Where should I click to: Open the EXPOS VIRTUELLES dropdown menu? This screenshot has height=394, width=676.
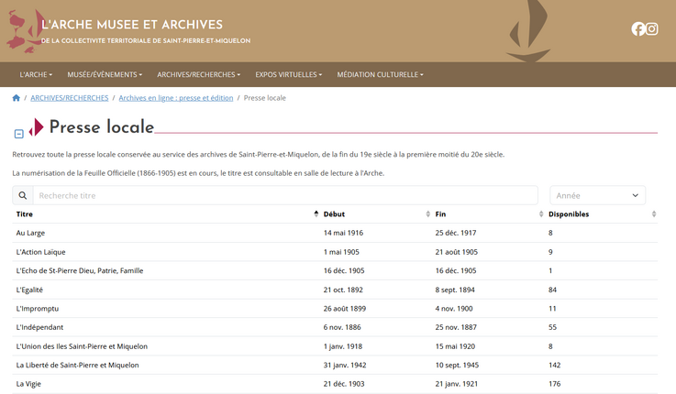(288, 74)
